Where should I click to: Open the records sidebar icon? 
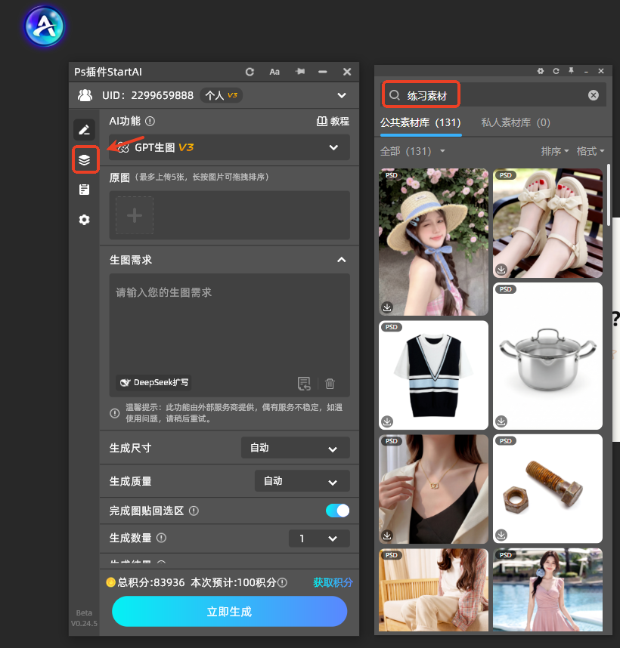[x=85, y=190]
